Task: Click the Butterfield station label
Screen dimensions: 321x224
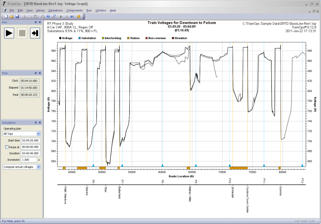Action: click(x=119, y=192)
